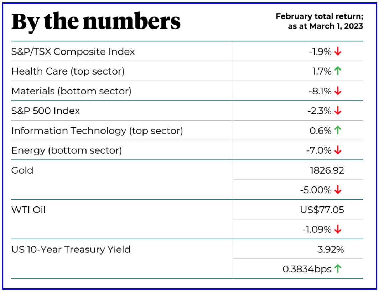Click the red down arrow beside -5.00%
This screenshot has height=292, width=379.
(338, 190)
